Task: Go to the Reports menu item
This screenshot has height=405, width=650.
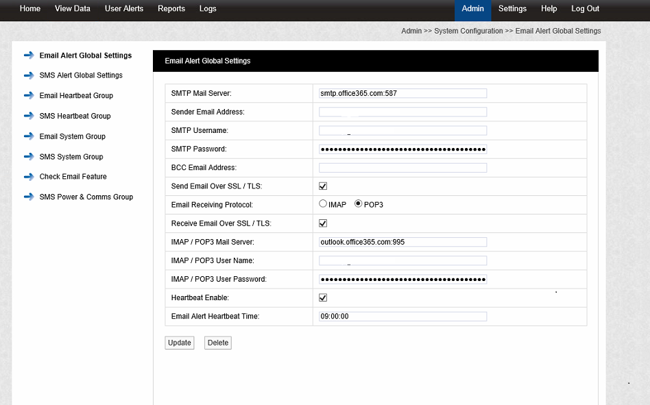Action: point(171,9)
